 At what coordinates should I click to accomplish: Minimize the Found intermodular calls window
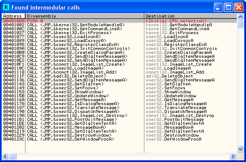[x=218, y=7]
